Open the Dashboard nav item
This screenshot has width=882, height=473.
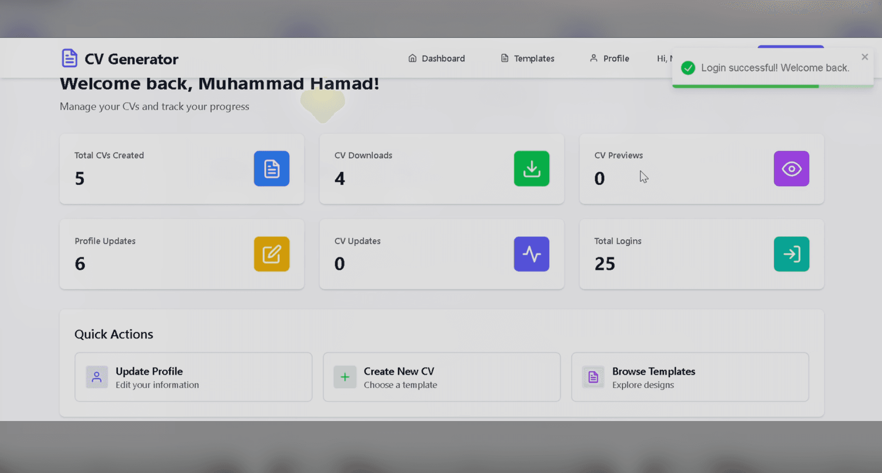pyautogui.click(x=436, y=58)
